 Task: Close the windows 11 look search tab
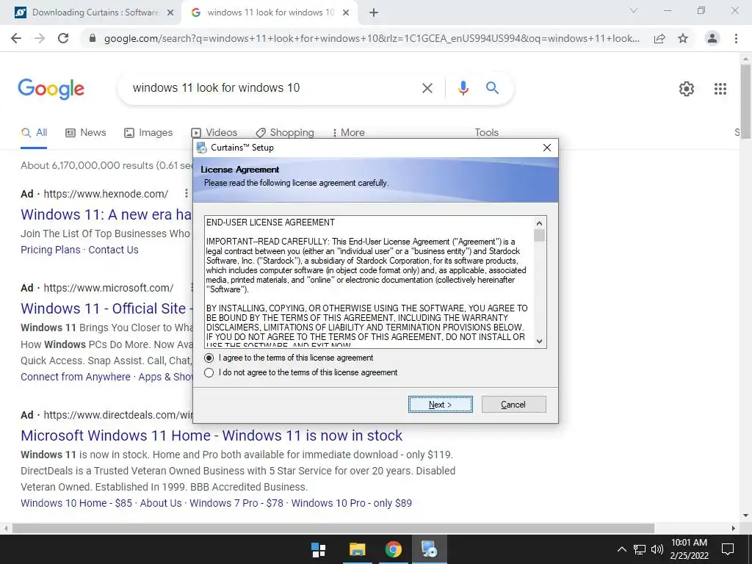pyautogui.click(x=346, y=13)
